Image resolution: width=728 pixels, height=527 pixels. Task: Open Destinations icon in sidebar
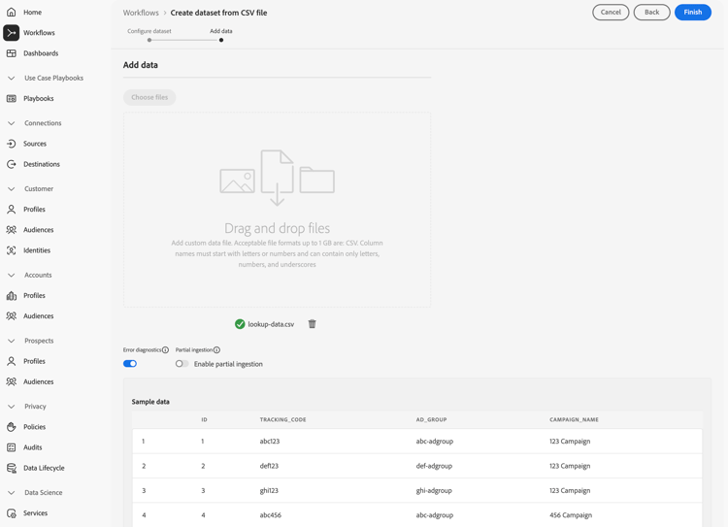tap(12, 164)
